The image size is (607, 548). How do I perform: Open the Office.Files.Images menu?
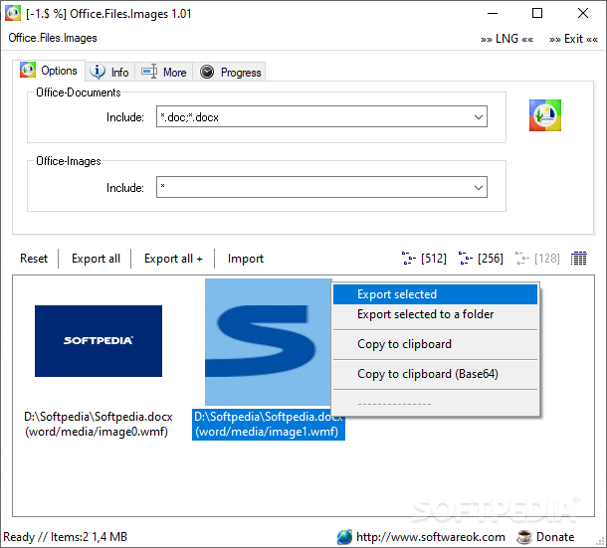tap(53, 38)
